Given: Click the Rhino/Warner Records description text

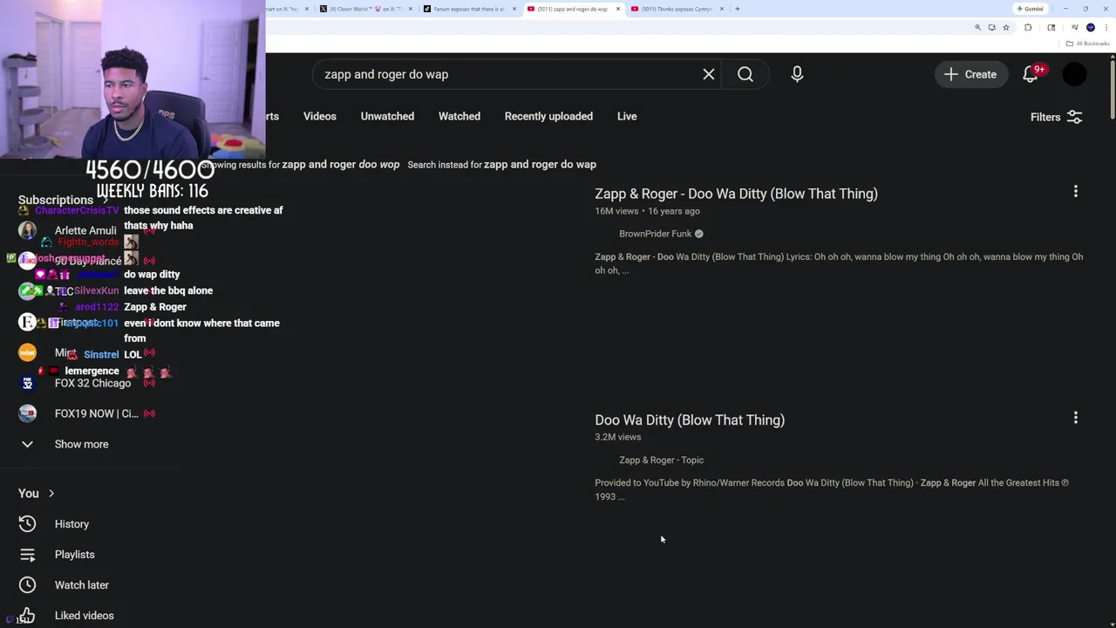Looking at the screenshot, I should 832,489.
